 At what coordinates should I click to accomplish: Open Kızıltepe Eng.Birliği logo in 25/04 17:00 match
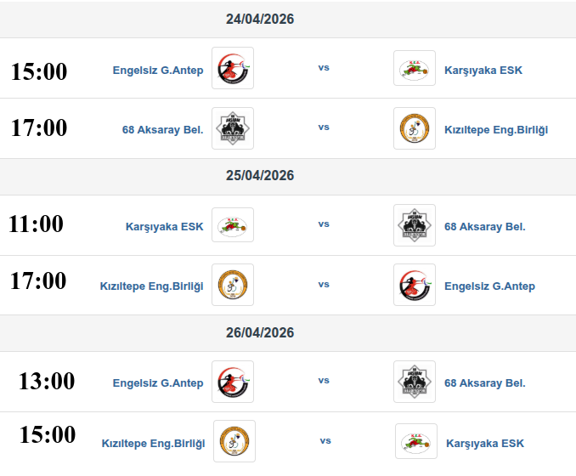click(x=232, y=285)
